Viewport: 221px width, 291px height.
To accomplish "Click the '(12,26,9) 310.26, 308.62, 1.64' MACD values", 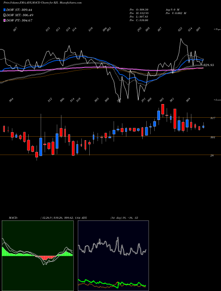I will click(60, 218).
